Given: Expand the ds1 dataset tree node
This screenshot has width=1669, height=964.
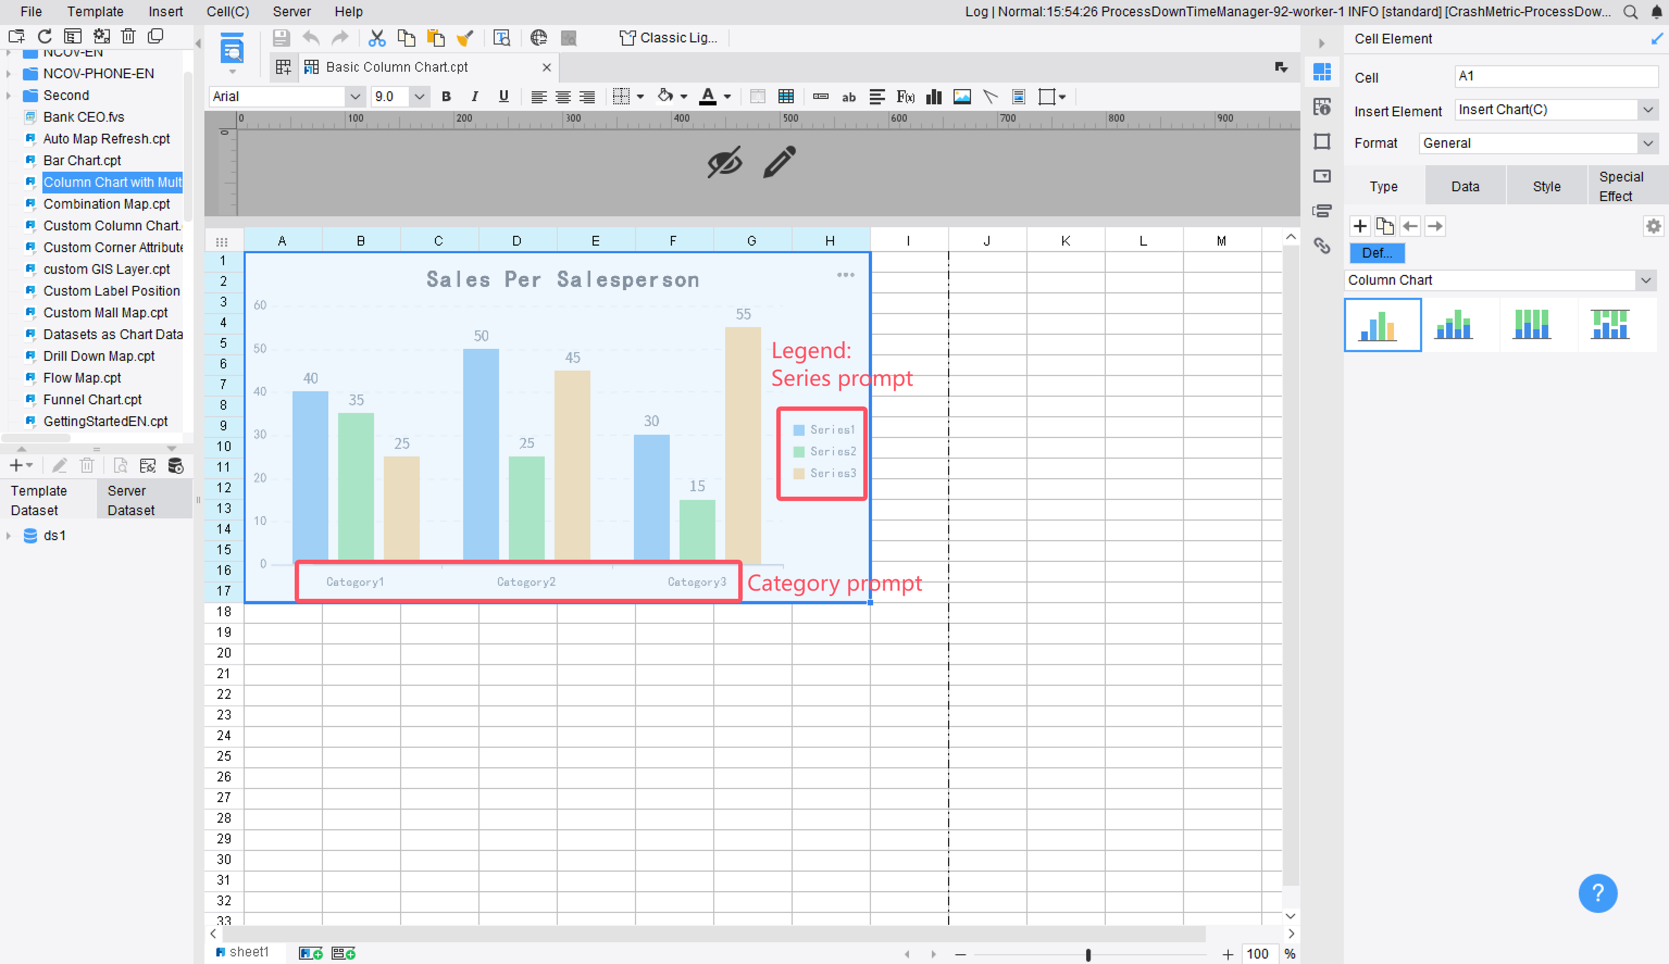Looking at the screenshot, I should [x=8, y=536].
